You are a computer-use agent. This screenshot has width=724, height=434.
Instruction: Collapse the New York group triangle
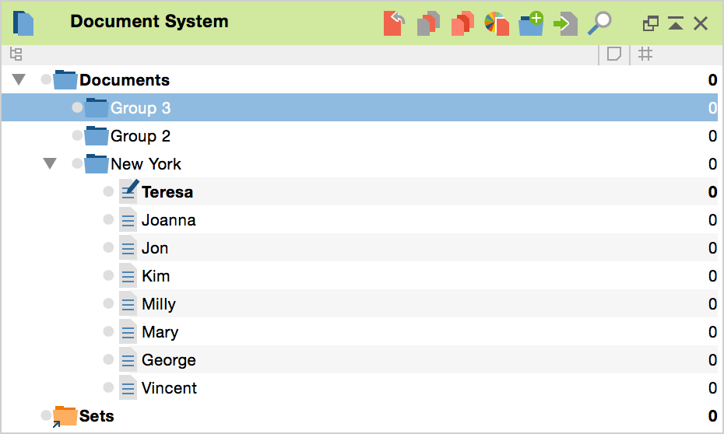click(x=51, y=163)
